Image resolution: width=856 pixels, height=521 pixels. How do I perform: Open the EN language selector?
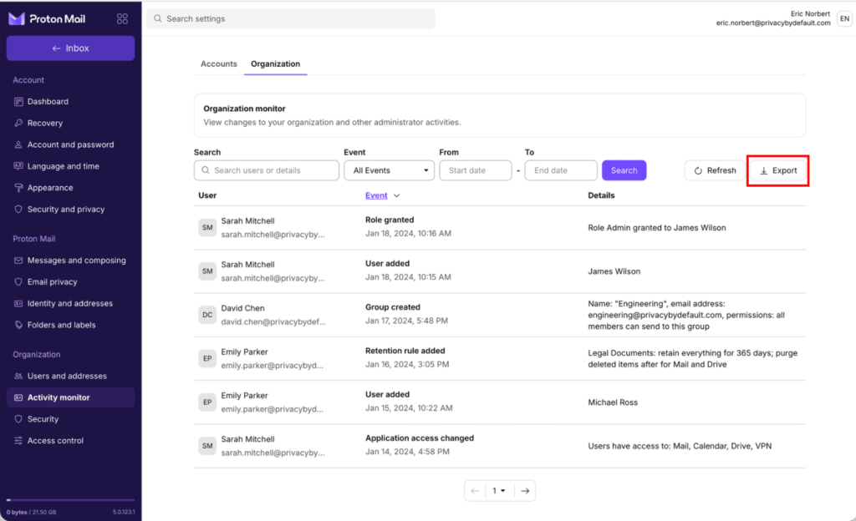point(843,18)
